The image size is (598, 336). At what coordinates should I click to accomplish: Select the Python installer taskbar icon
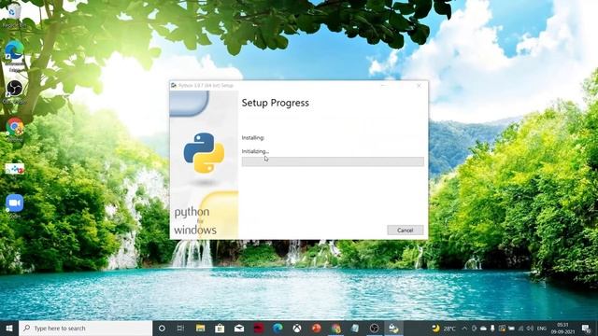tap(393, 328)
